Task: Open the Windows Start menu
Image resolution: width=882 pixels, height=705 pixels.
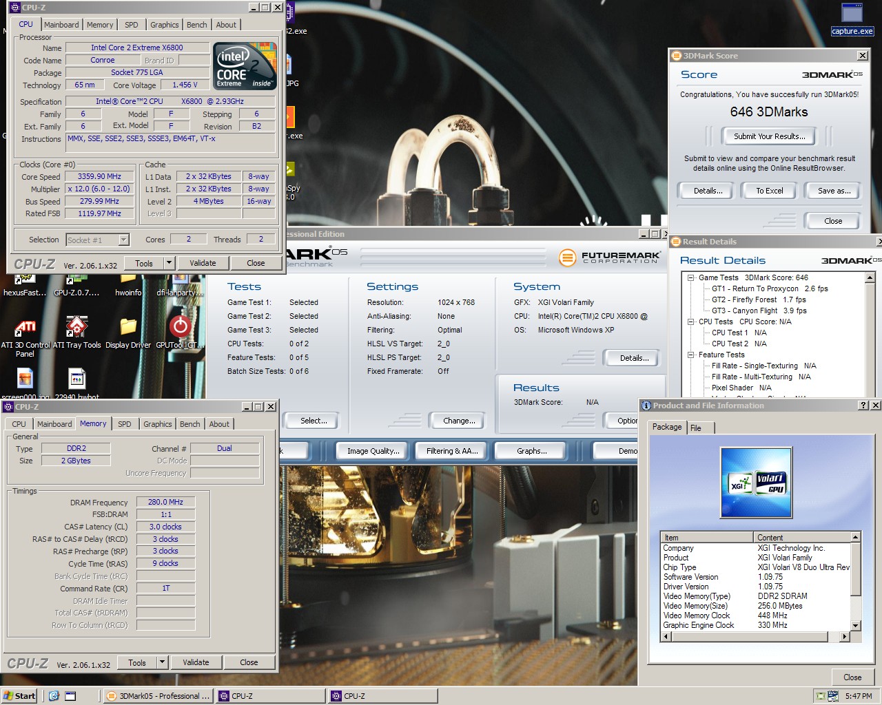Action: (x=19, y=696)
